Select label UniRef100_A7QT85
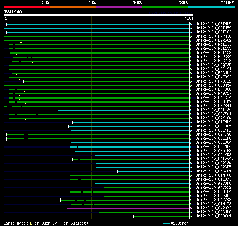Screen dimensions: 238x226 [213, 65]
